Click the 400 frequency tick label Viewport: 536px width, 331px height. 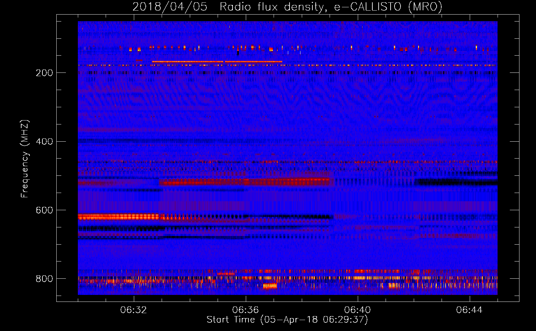click(x=44, y=142)
